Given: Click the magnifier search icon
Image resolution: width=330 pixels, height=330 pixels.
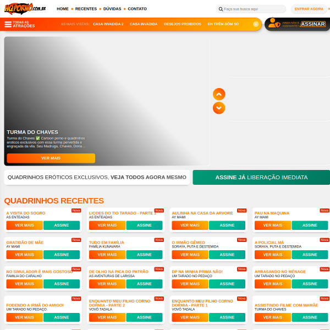Looking at the screenshot, I should click(221, 9).
